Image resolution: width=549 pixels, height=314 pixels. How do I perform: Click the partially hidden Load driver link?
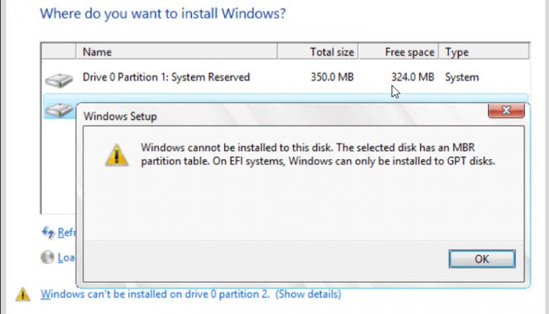67,258
